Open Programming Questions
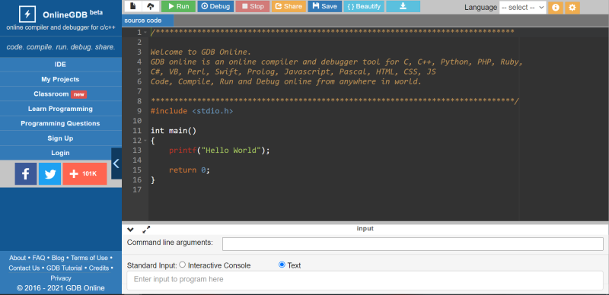 [x=61, y=123]
